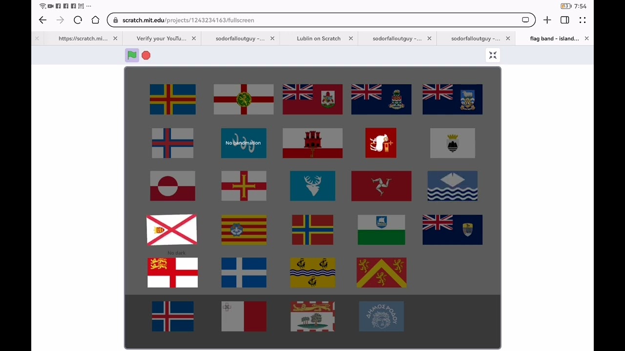Select the blue flag with stag head

point(312,186)
